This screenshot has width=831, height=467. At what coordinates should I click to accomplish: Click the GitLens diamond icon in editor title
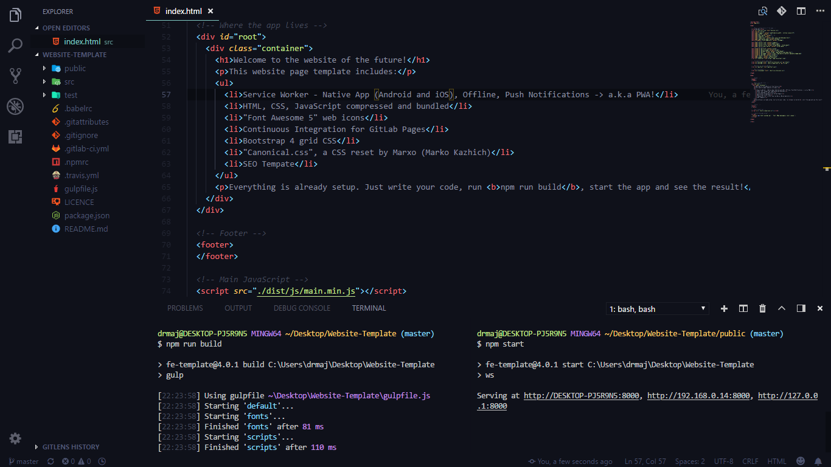[781, 11]
